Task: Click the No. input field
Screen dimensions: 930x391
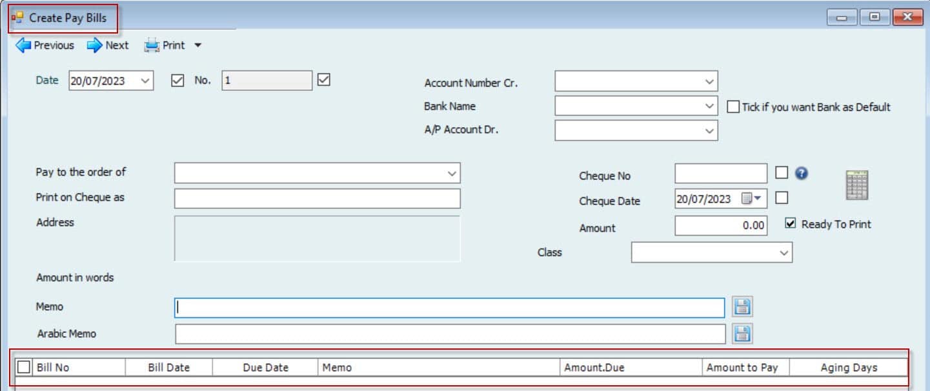Action: coord(267,81)
